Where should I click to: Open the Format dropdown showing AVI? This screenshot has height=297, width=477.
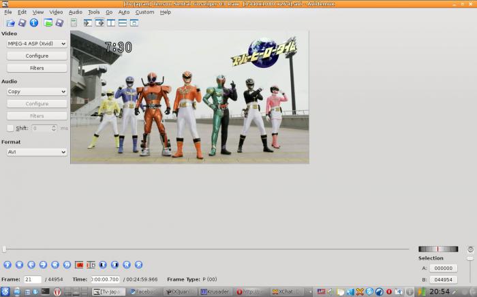tap(37, 152)
